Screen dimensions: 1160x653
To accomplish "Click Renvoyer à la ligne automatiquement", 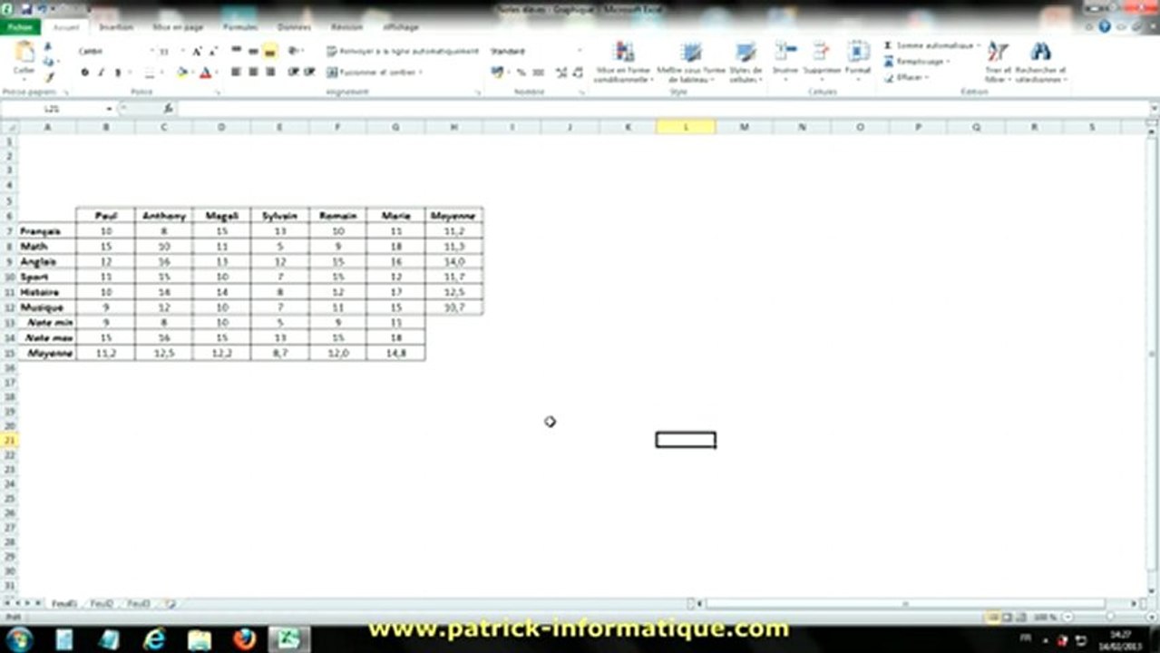I will click(x=403, y=52).
